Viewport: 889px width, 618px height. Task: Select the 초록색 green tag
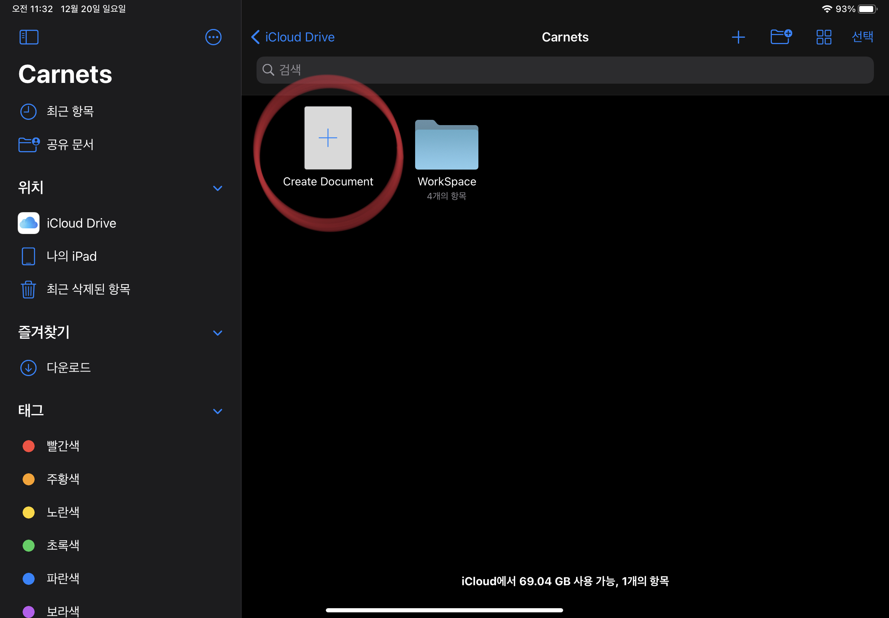(x=63, y=546)
